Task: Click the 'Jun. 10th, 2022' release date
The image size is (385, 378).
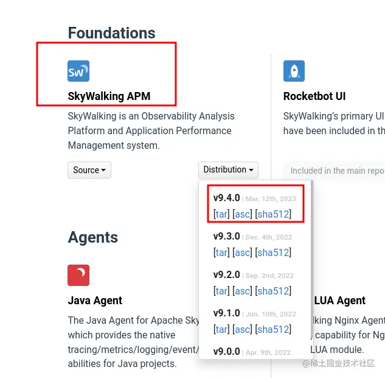Action: coord(271,314)
